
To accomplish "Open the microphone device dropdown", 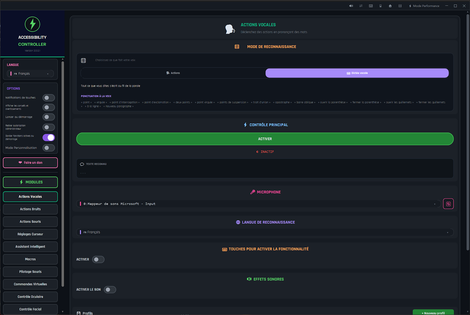I will click(259, 204).
